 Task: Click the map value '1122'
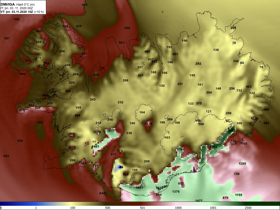pyautogui.click(x=255, y=118)
